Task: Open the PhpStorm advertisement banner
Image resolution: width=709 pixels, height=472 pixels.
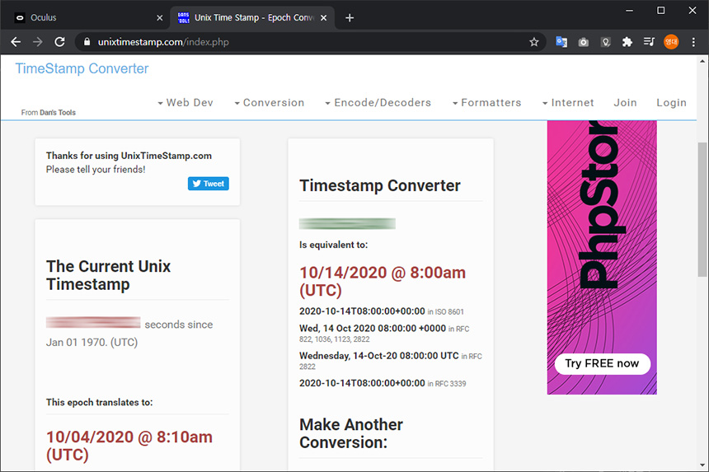Action: (x=602, y=258)
